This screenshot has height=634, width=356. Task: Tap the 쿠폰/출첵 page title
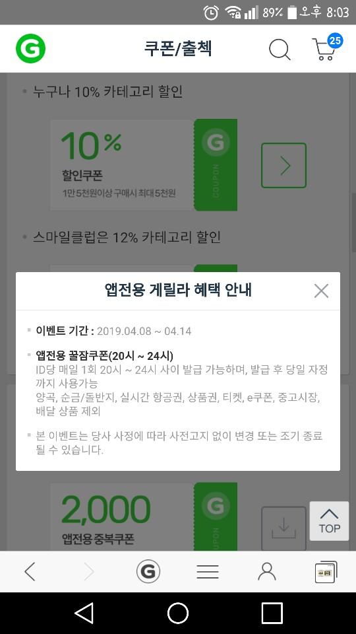[177, 48]
